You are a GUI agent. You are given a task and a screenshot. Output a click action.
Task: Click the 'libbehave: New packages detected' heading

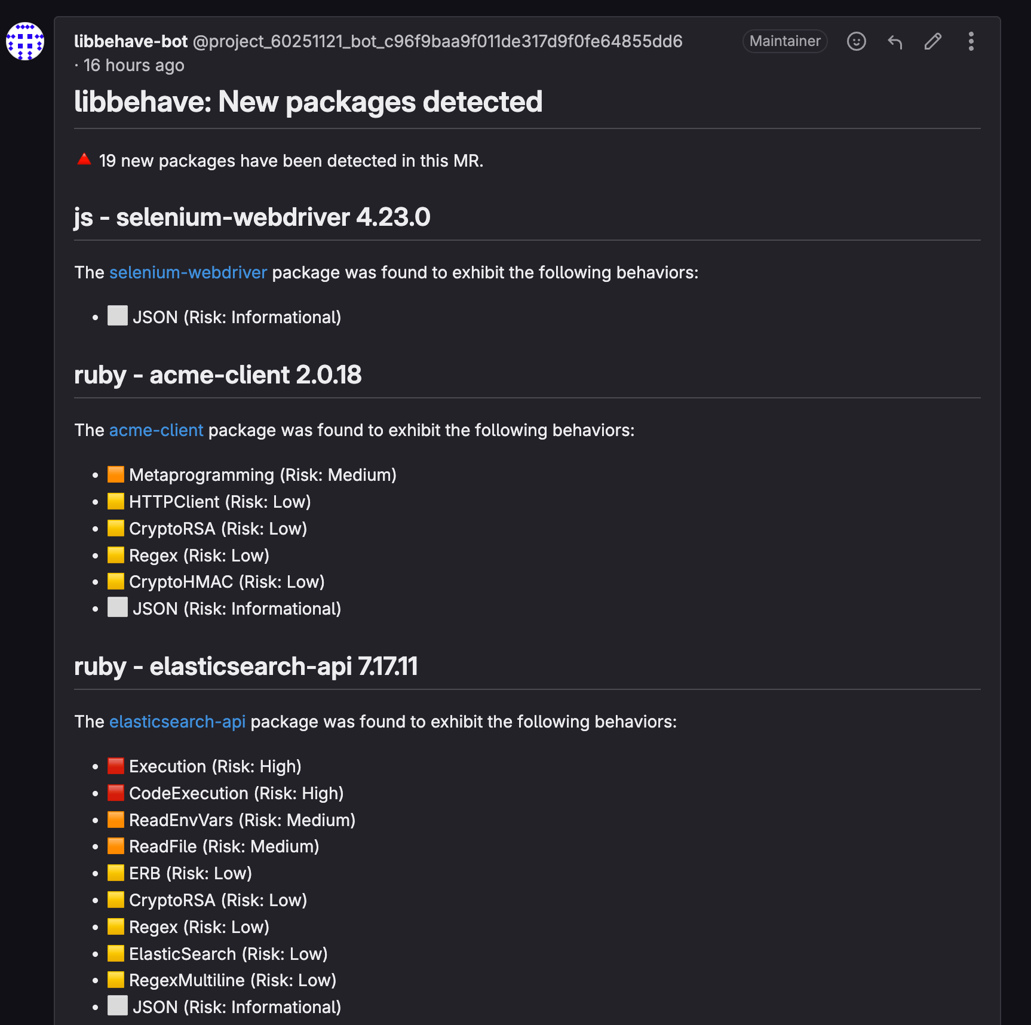coord(308,102)
